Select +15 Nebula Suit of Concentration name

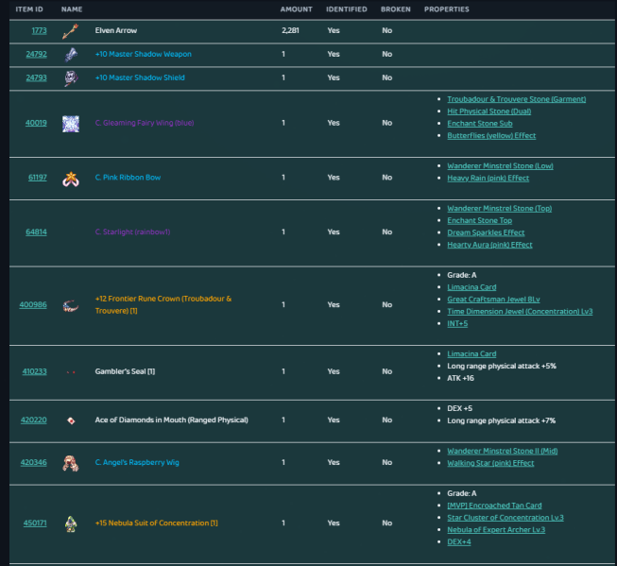coord(156,523)
